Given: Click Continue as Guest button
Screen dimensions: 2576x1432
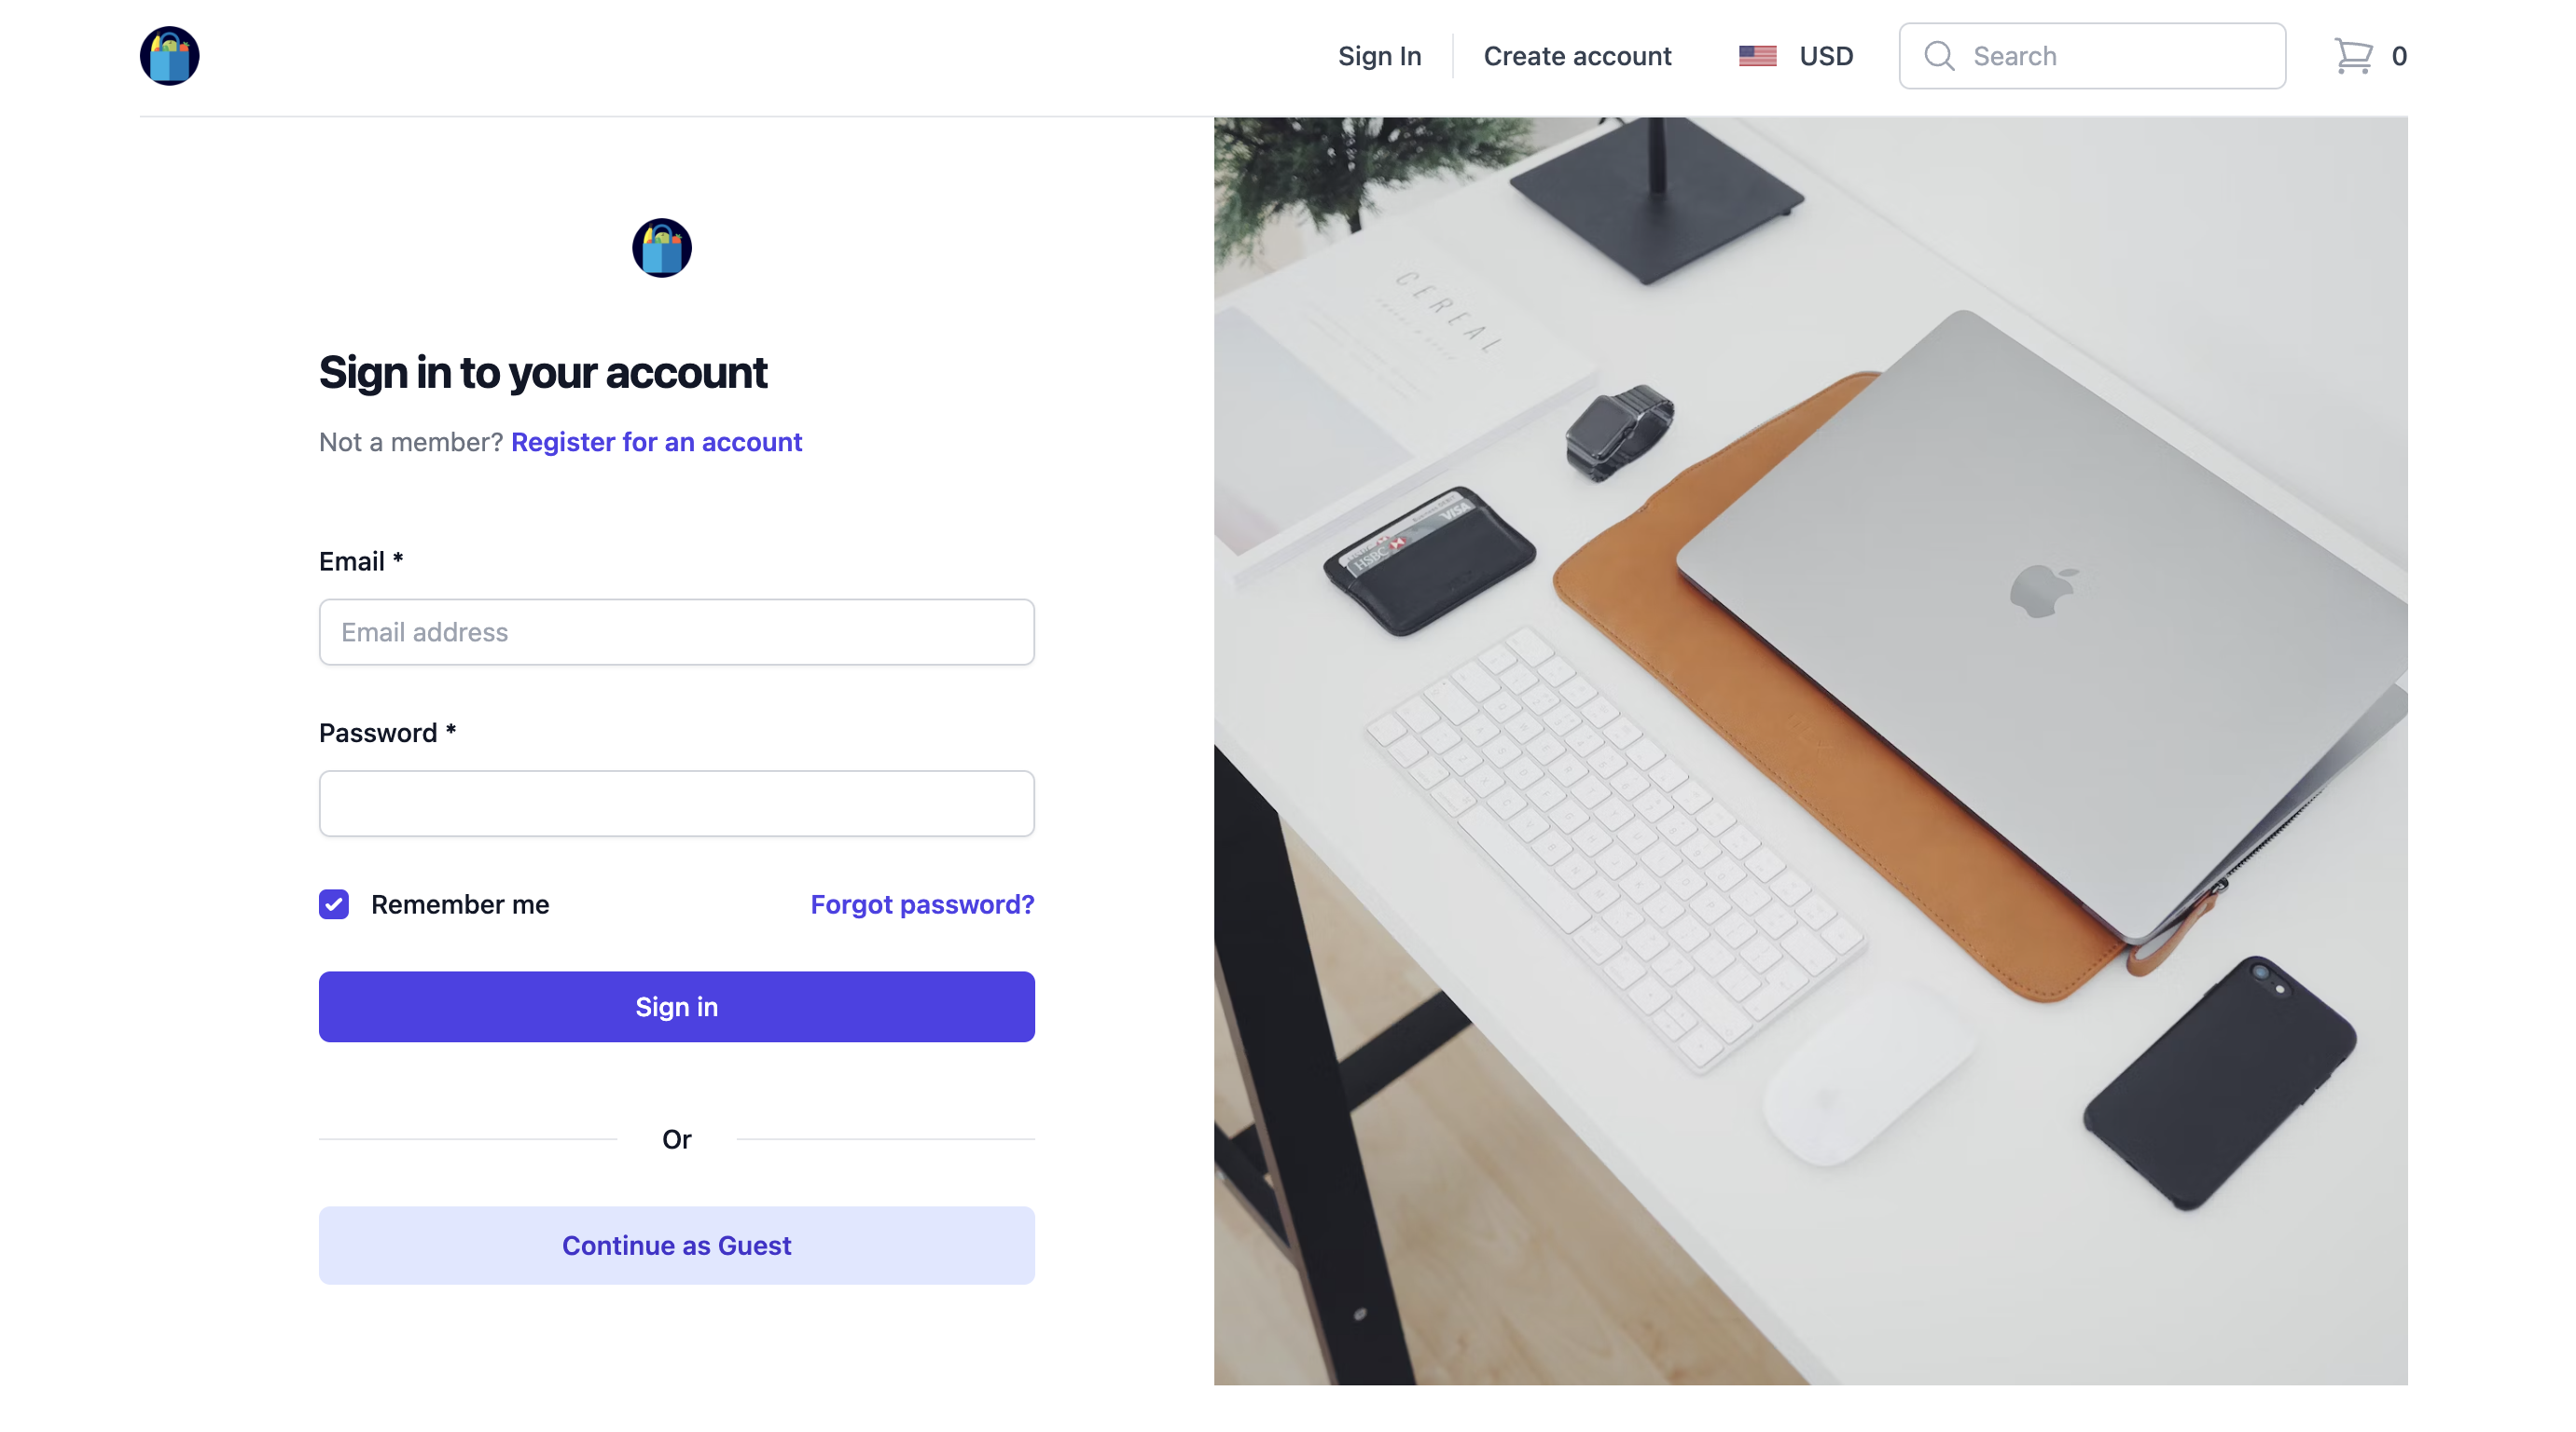Looking at the screenshot, I should 677,1246.
